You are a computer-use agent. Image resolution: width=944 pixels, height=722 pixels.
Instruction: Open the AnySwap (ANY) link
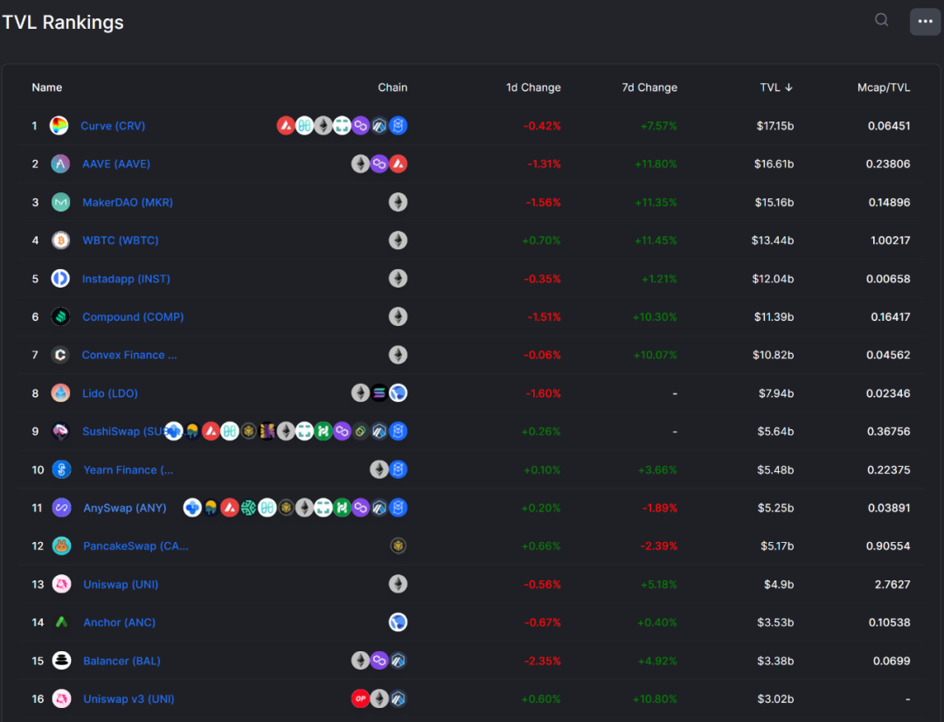click(125, 508)
